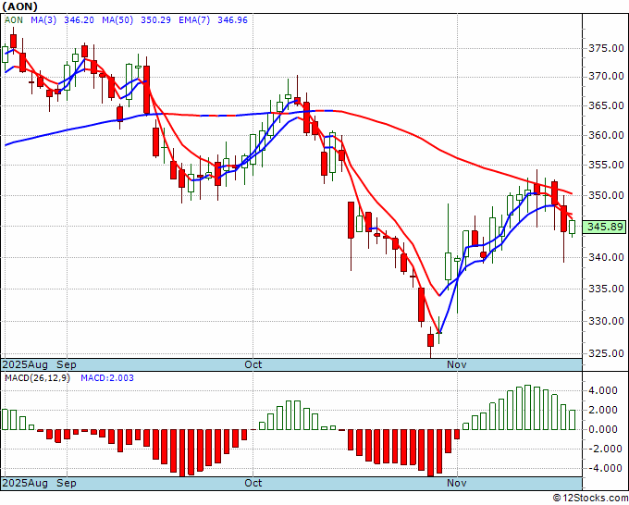This screenshot has height=505, width=629.
Task: Click the EMA(7) legend label
Action: (x=194, y=20)
